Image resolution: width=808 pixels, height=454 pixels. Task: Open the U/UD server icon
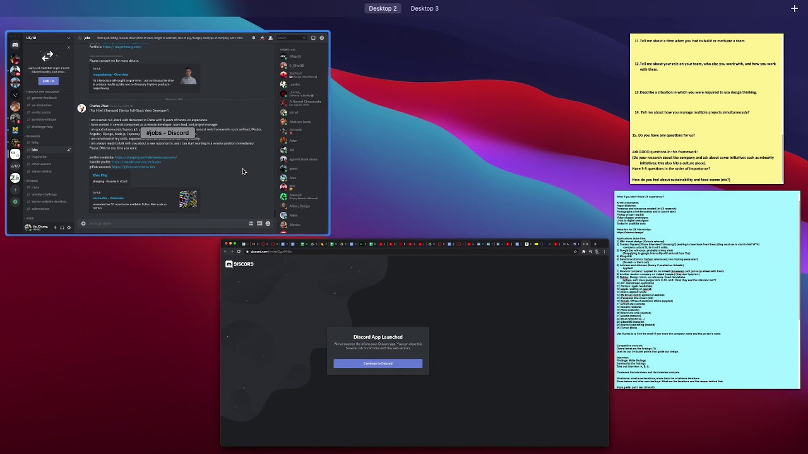[x=15, y=166]
